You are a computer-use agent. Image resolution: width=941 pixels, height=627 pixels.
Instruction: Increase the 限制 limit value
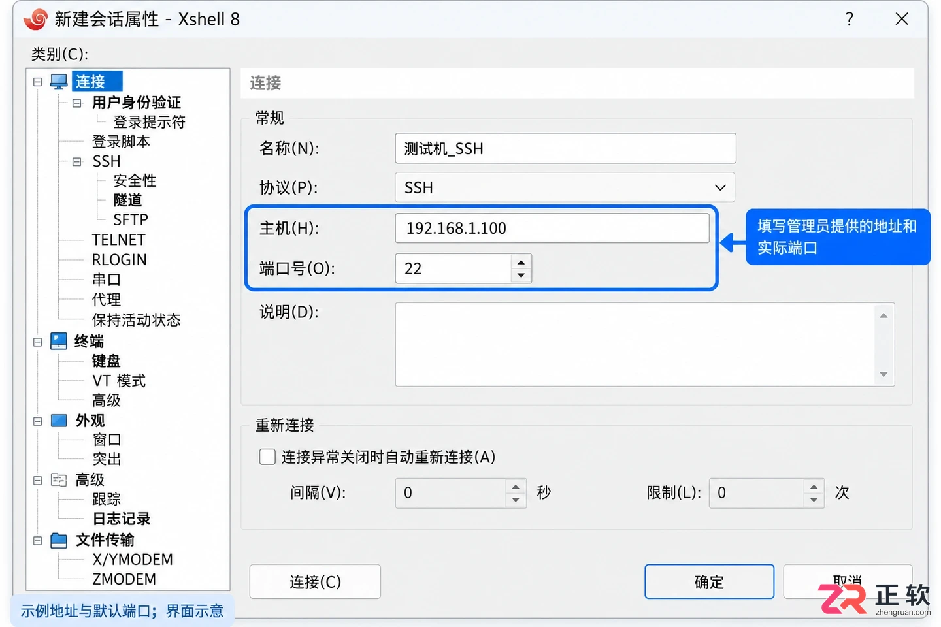pyautogui.click(x=814, y=487)
